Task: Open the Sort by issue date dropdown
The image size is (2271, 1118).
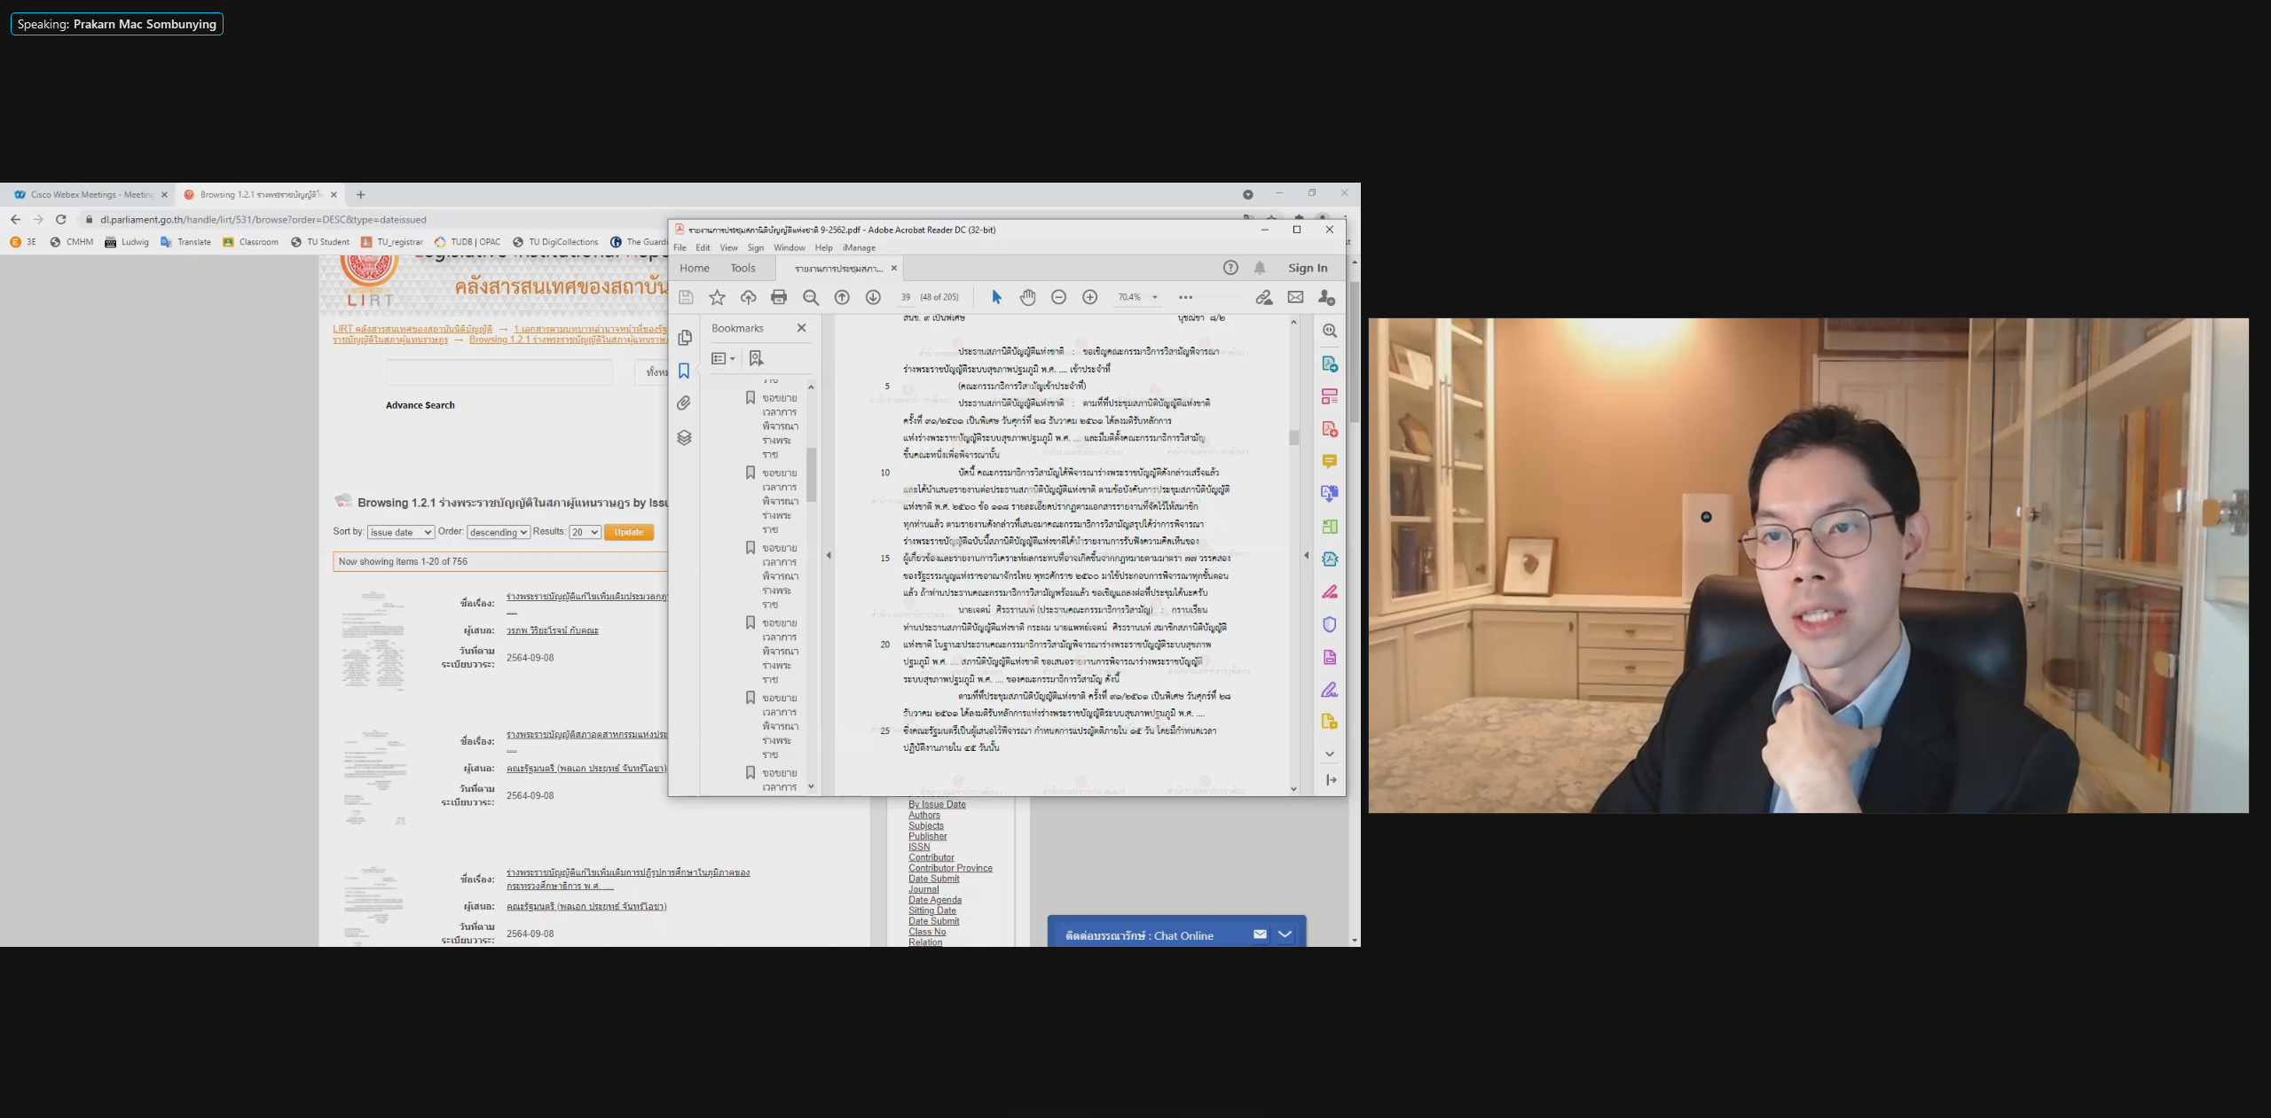Action: click(x=400, y=532)
